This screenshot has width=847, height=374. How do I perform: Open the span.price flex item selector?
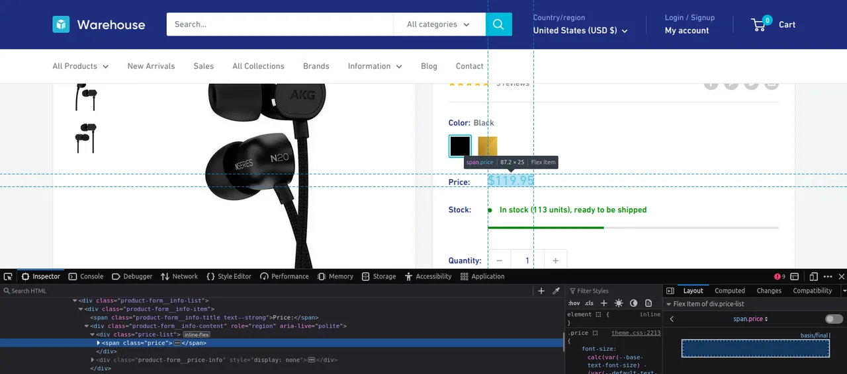(750, 319)
